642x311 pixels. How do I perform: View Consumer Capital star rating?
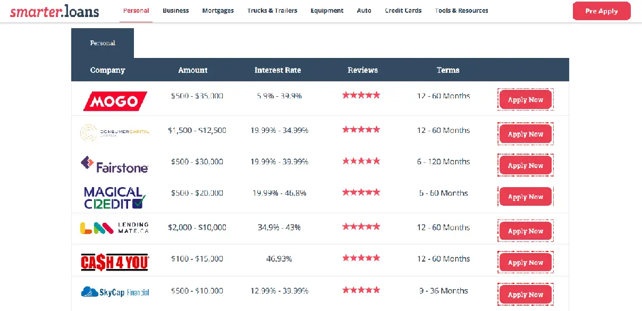click(361, 129)
